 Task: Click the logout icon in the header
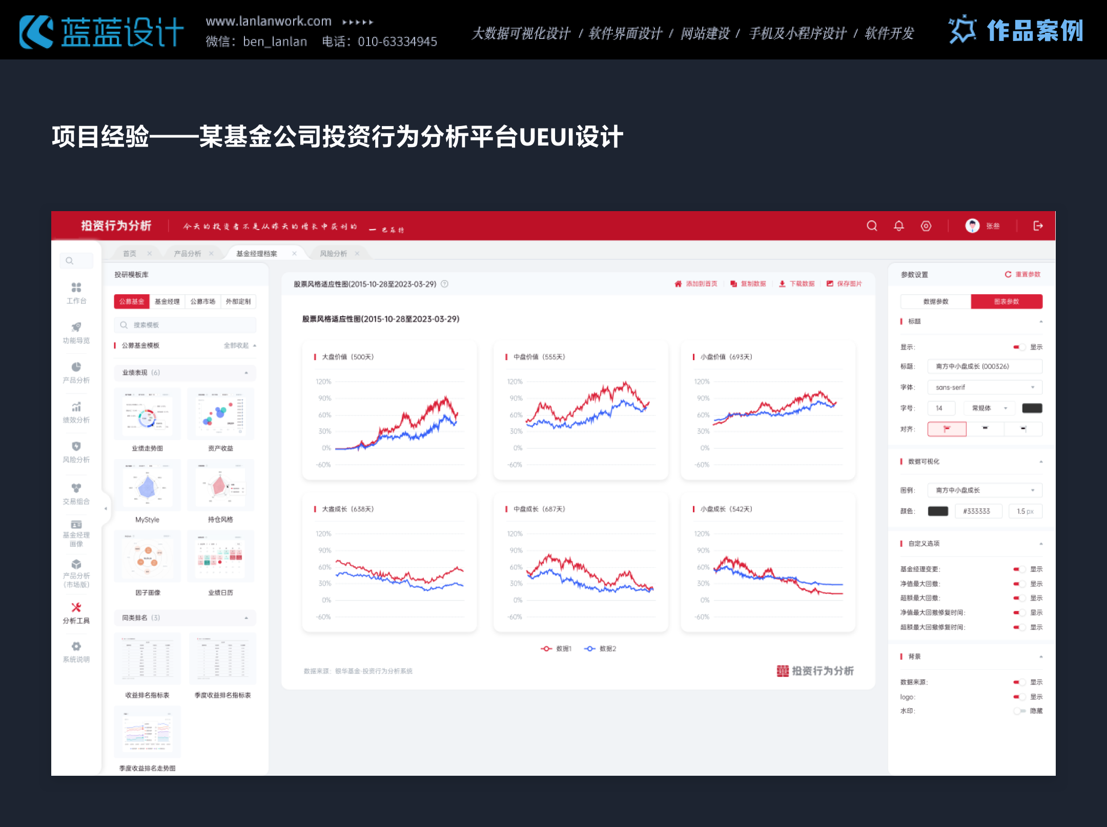[x=1038, y=226]
